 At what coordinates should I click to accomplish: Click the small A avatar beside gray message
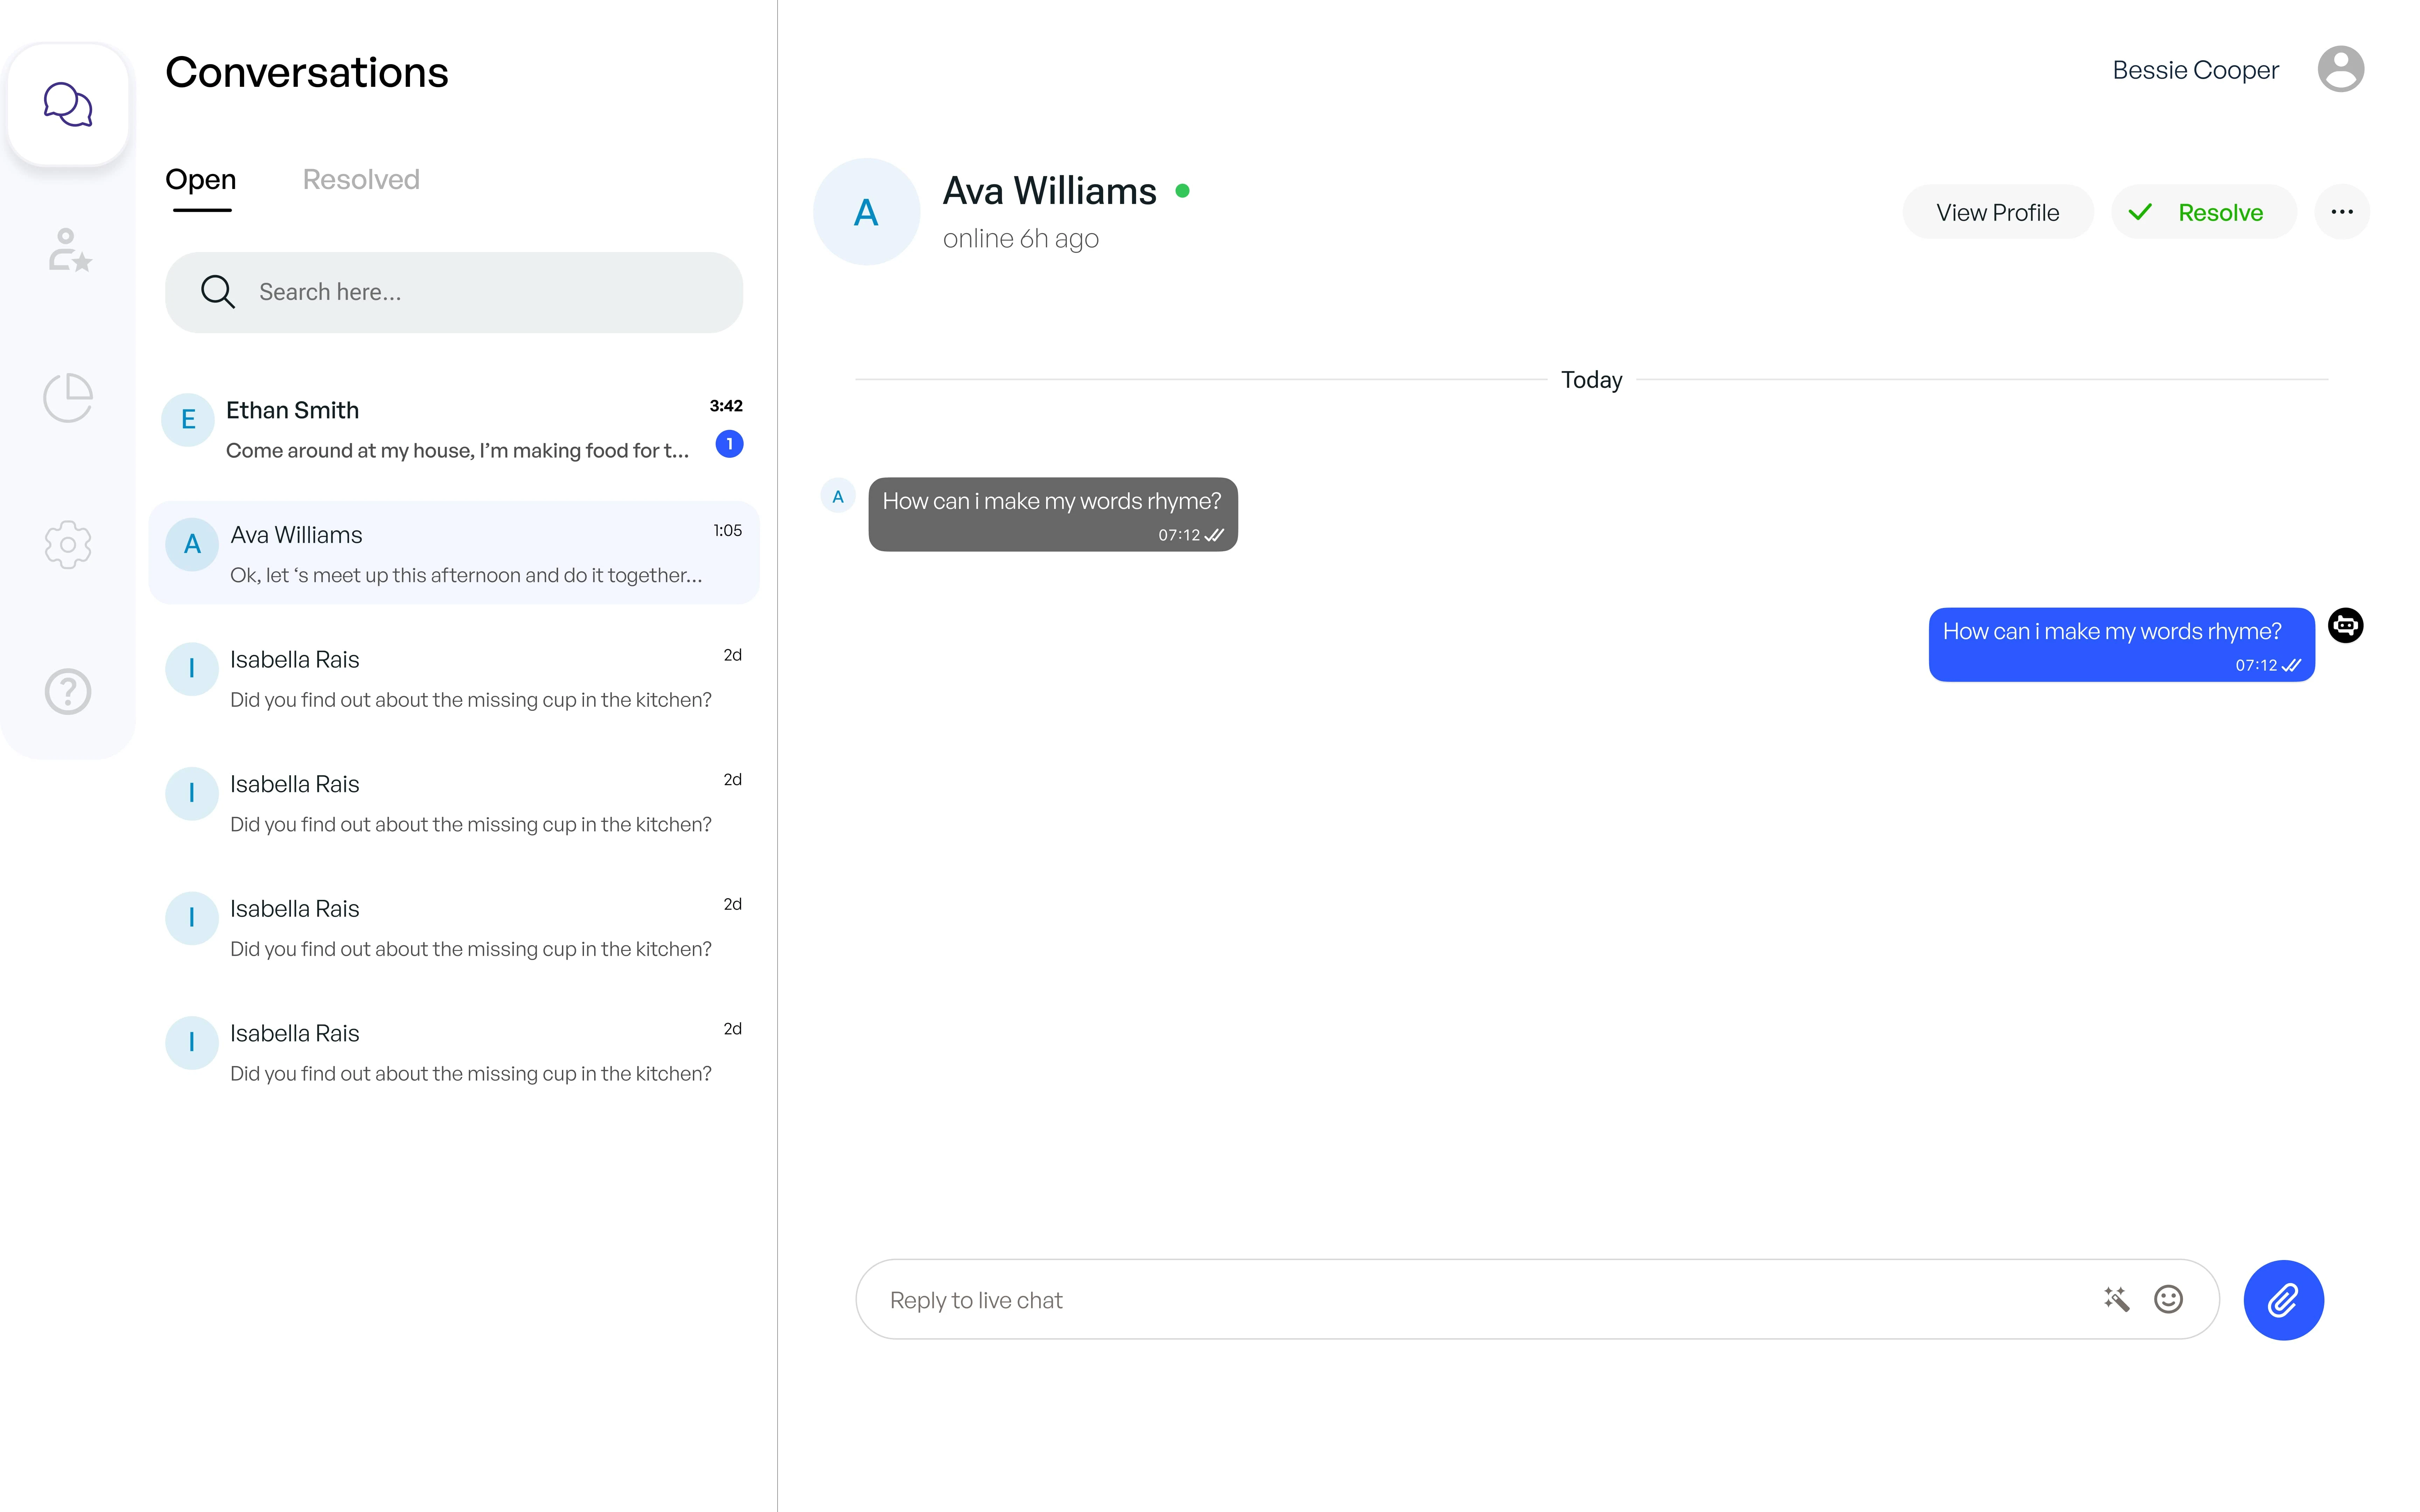(838, 496)
